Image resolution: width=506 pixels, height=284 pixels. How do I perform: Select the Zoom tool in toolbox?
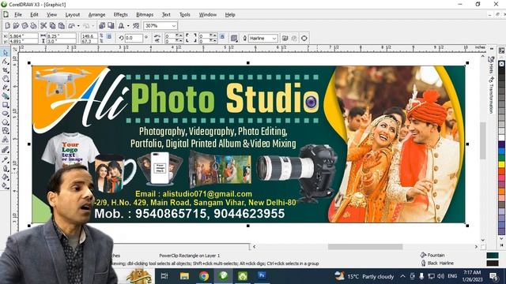[x=6, y=79]
